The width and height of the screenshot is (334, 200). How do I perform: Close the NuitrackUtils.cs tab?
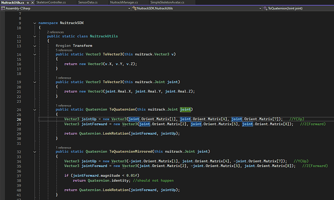[32, 2]
